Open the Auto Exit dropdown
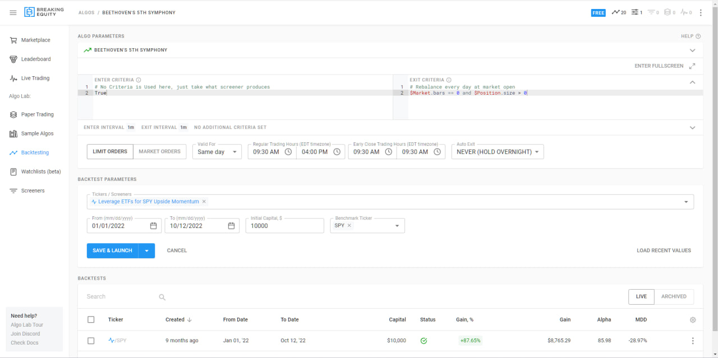This screenshot has height=358, width=718. (498, 152)
